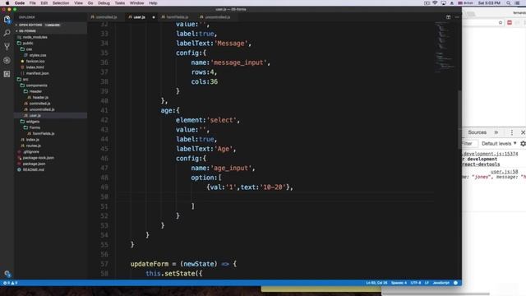
Task: Click UTF-8 encoding in status bar
Action: pyautogui.click(x=416, y=283)
